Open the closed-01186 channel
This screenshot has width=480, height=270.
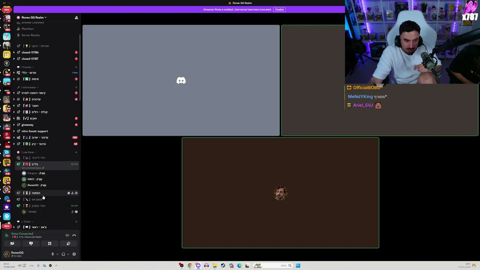[x=30, y=52]
